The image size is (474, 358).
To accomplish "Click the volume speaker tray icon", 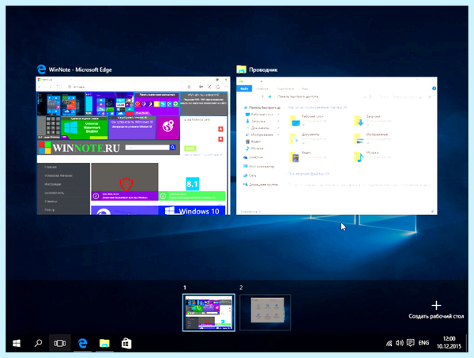I will (399, 343).
